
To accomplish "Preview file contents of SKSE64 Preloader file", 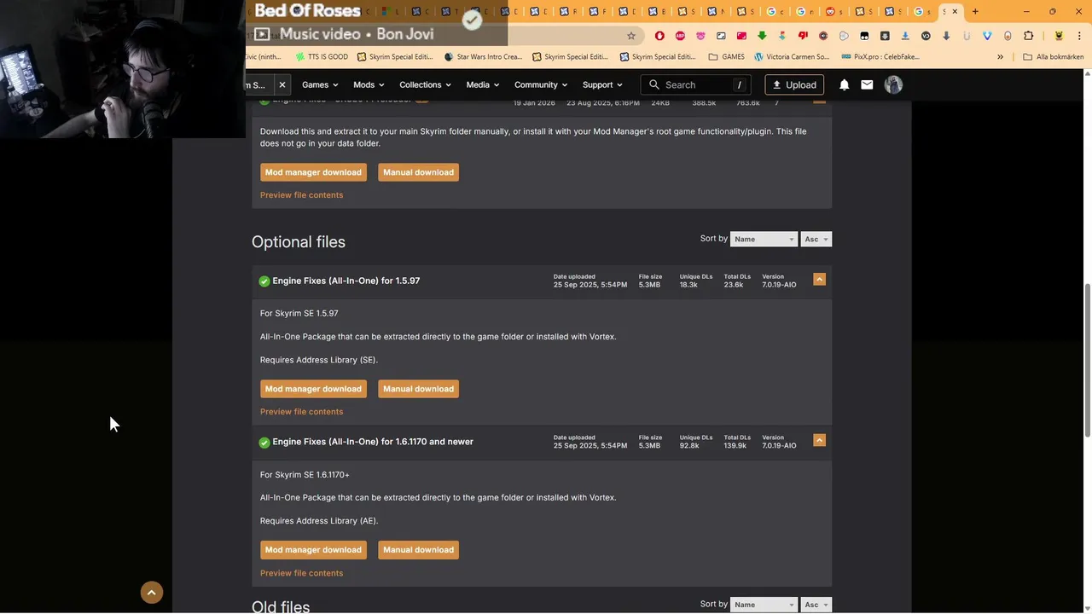I will (x=301, y=195).
